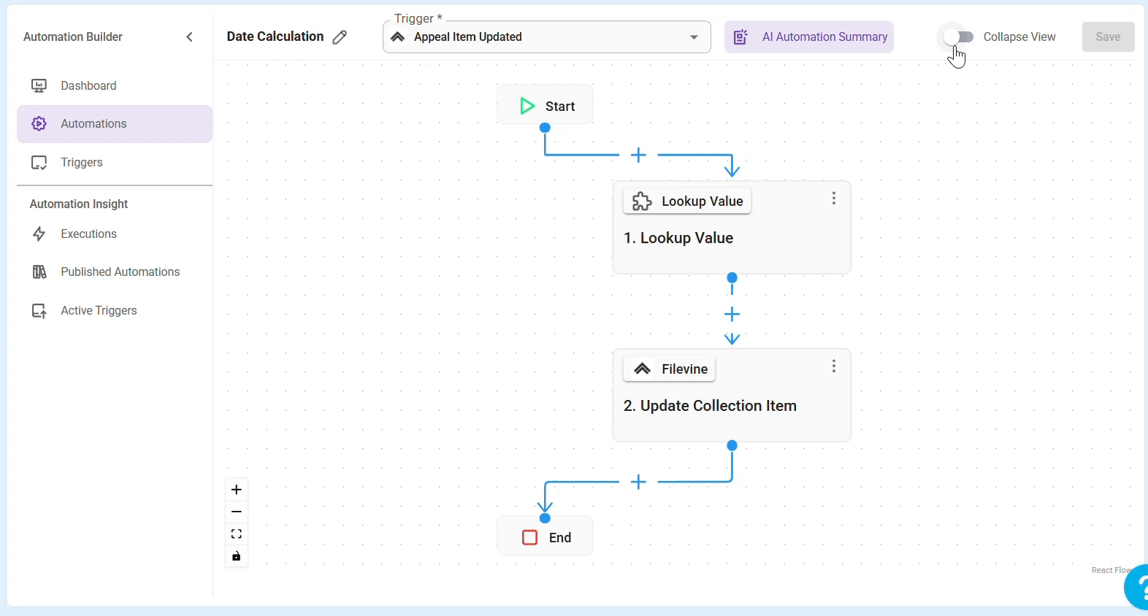Image resolution: width=1148 pixels, height=616 pixels.
Task: Toggle the Collapse View switch
Action: 958,36
